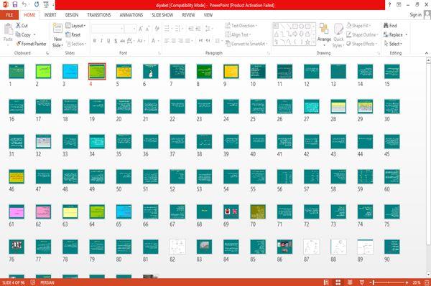Click the zoom in plus button
Screen dimensions: 431x286
tap(407, 282)
